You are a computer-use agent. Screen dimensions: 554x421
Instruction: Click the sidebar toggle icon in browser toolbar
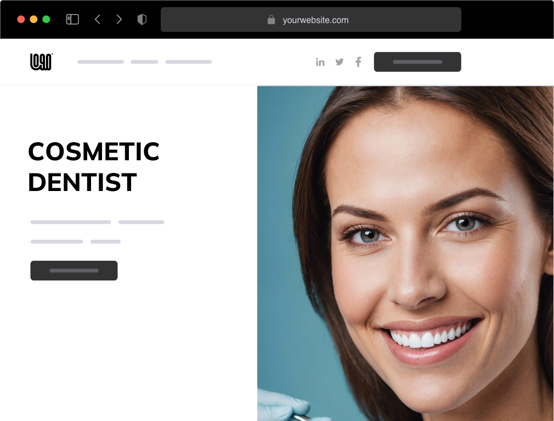(x=72, y=19)
